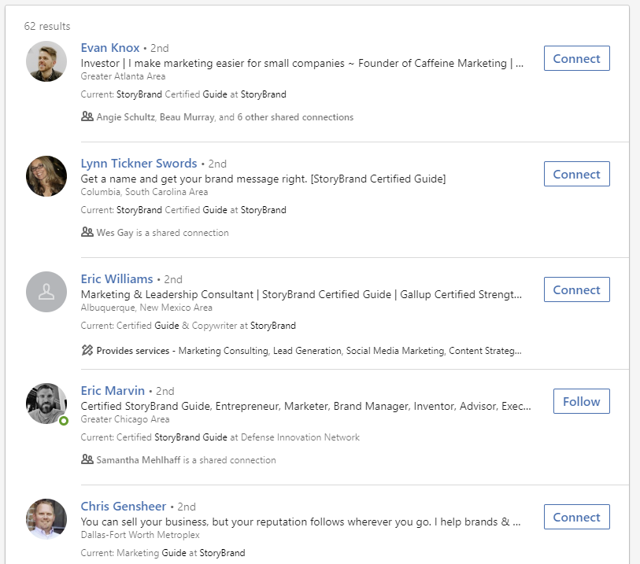
Task: Open Lynn Tickner Swords' profile photo
Action: point(46,176)
